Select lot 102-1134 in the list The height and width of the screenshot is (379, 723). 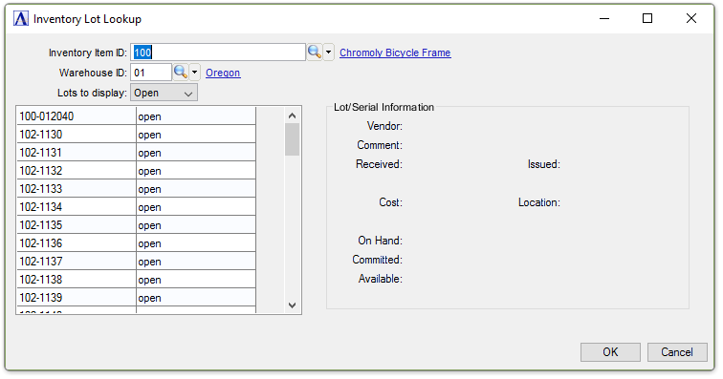point(77,207)
